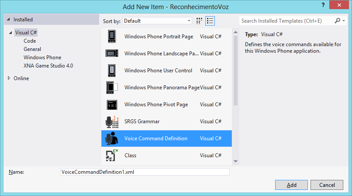
Task: Click the template list scroll down arrow
Action: pos(235,161)
